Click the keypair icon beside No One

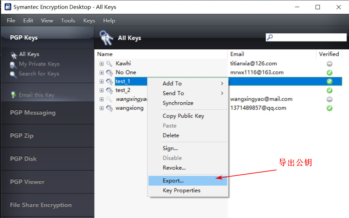109,72
